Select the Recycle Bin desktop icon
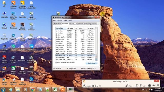164x92 pixels. 4,37
